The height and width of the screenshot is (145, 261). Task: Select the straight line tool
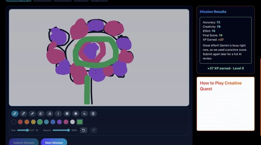[x=58, y=114]
